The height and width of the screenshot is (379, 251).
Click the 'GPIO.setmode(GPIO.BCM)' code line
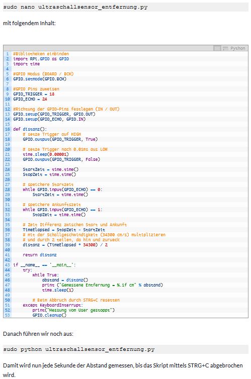click(x=40, y=79)
